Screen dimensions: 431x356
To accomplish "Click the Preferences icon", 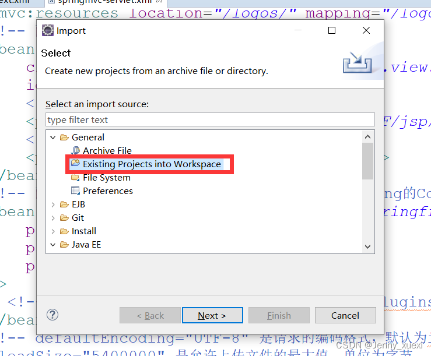I will click(x=75, y=191).
